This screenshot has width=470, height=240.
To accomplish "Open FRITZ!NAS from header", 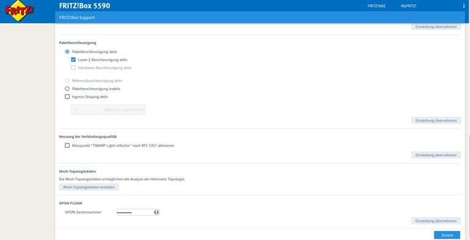I will [376, 6].
